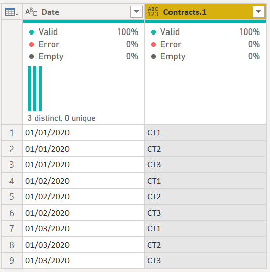Click the Date cell in row 7
The image size is (270, 272).
[x=84, y=229]
